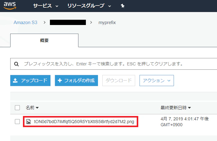Click the AWS logo home icon
The height and width of the screenshot is (141, 217).
point(10,6)
